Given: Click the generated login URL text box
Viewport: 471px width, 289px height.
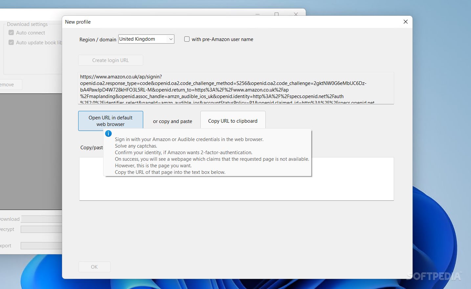Looking at the screenshot, I should 236,88.
